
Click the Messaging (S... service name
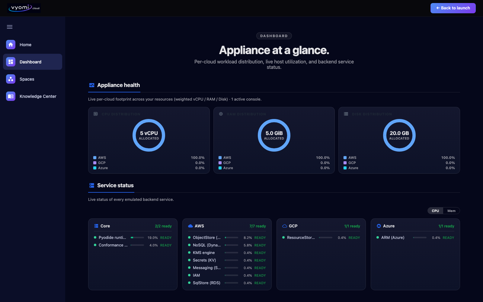coord(207,268)
